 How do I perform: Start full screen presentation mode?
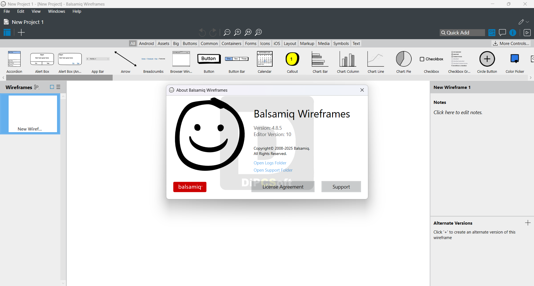[527, 33]
